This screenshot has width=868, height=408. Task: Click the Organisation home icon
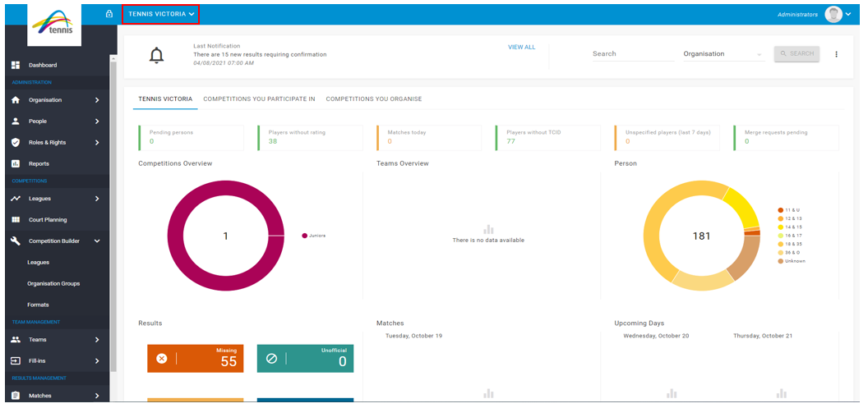(x=16, y=100)
